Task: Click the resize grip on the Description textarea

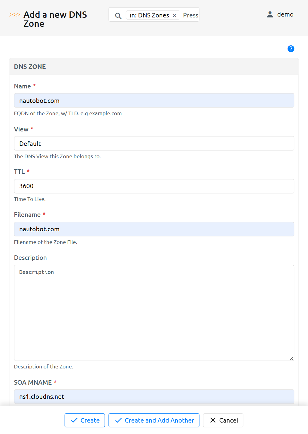Action: [x=291, y=358]
